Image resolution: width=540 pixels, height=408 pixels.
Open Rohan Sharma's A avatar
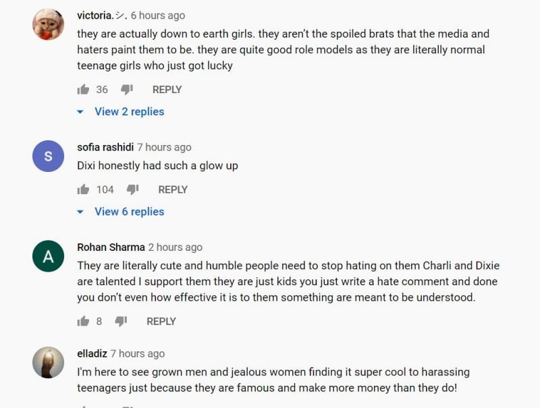(49, 256)
